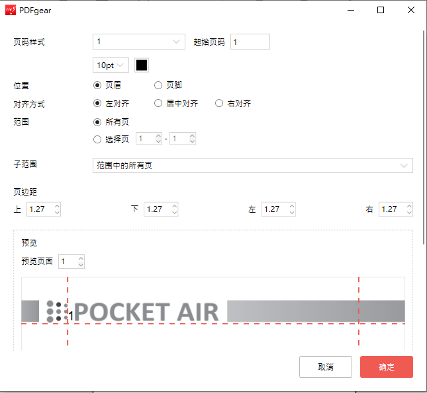The image size is (427, 393).
Task: Decrease the 上 top margin value
Action: pyautogui.click(x=57, y=213)
